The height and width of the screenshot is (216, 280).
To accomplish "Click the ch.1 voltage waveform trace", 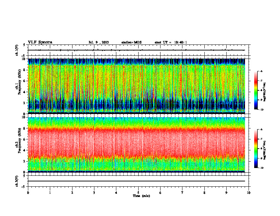I will pos(136,50).
